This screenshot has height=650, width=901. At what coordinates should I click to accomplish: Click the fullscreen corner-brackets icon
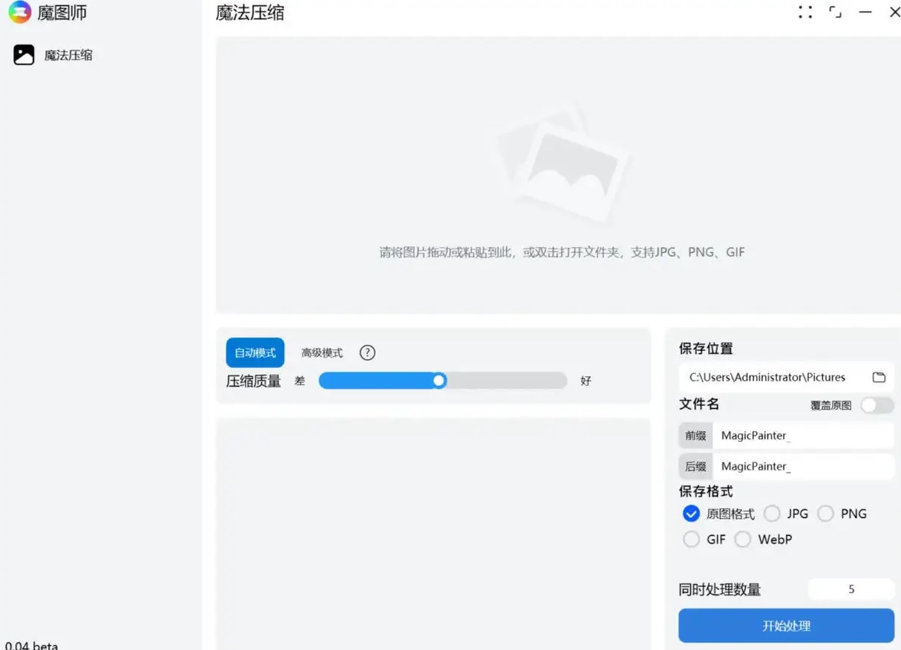click(836, 12)
